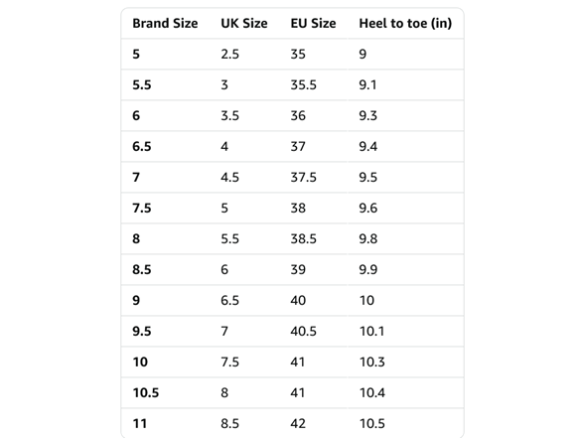Click the EU Size column header

point(313,23)
